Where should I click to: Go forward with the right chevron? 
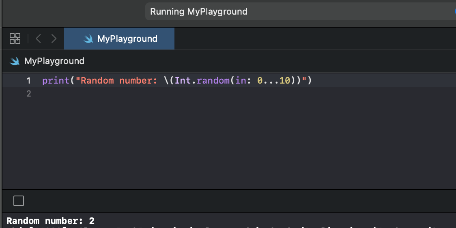[54, 39]
